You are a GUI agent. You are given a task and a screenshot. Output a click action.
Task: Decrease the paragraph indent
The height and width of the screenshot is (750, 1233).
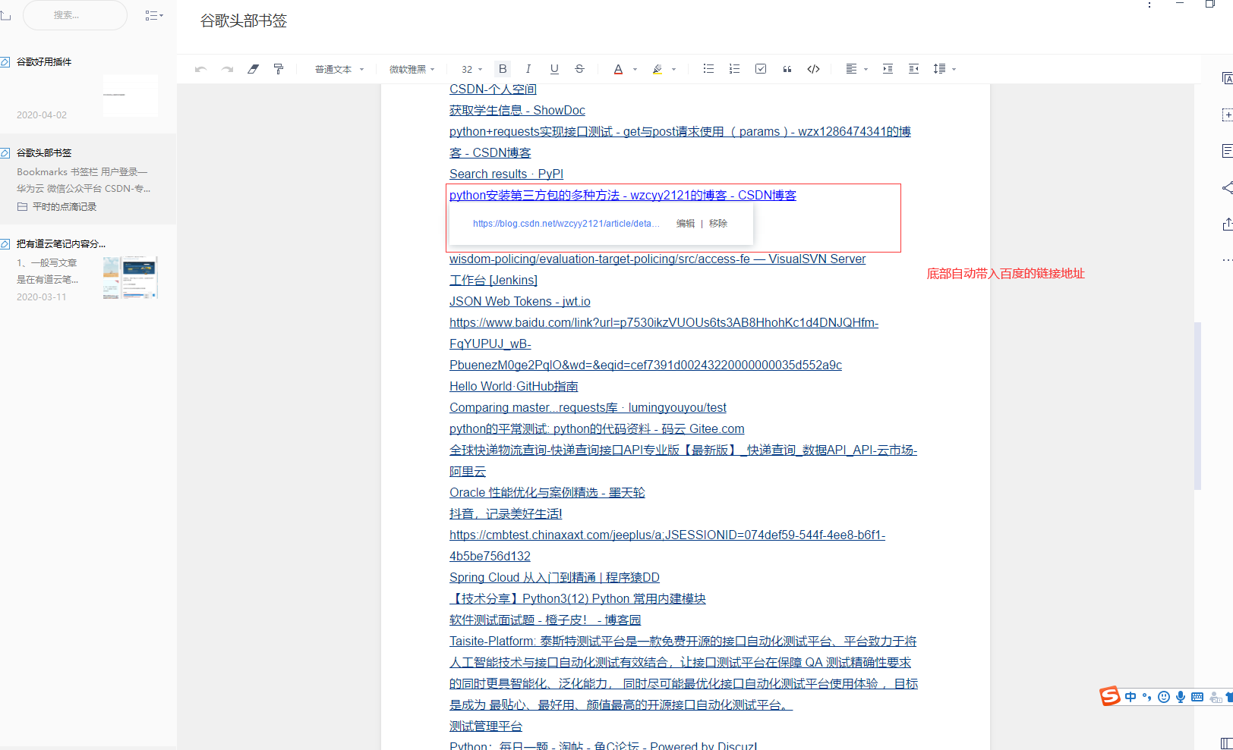click(913, 69)
